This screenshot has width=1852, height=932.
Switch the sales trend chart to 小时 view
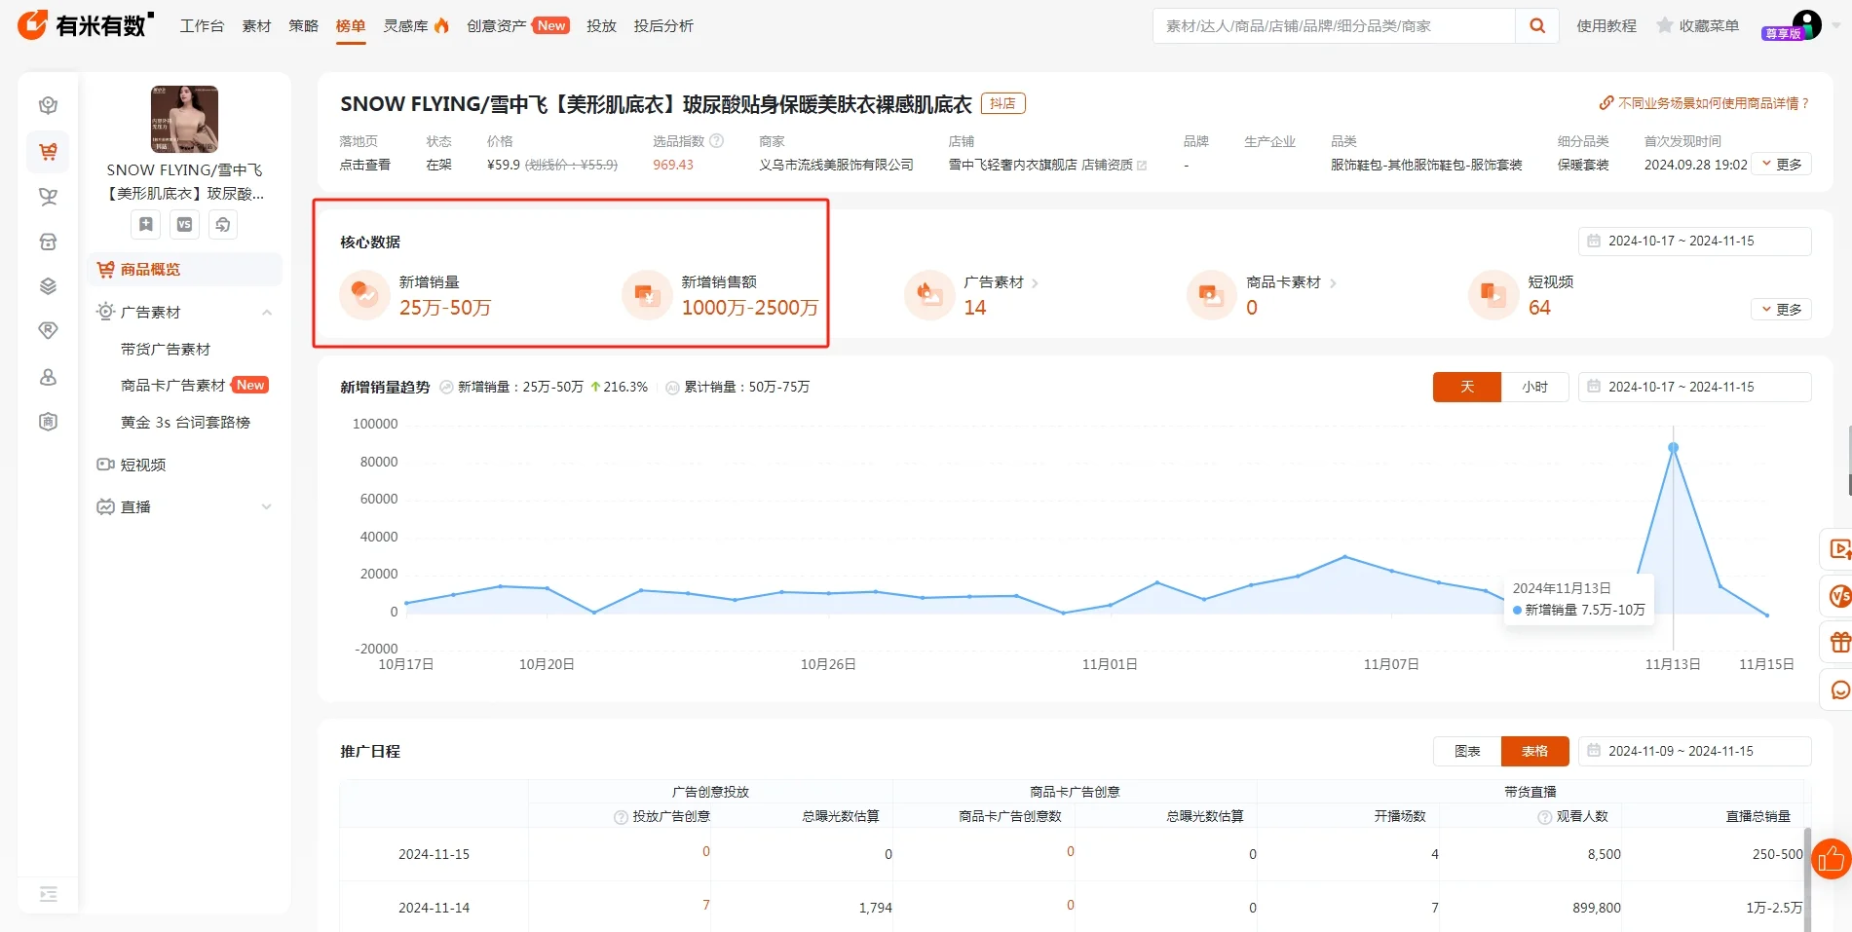1535,387
